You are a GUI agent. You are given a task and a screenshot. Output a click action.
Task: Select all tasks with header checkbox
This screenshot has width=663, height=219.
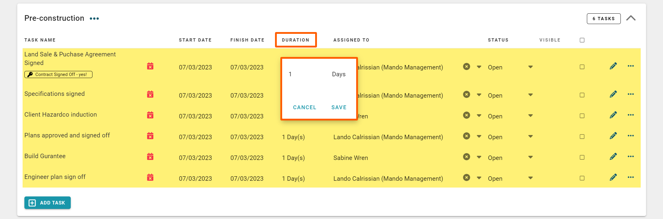click(x=582, y=40)
